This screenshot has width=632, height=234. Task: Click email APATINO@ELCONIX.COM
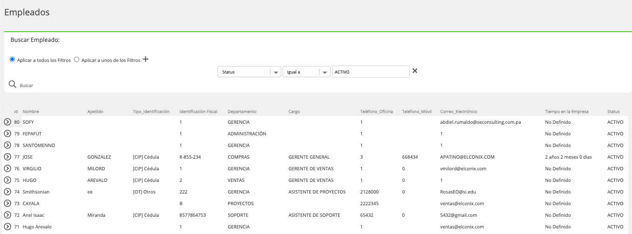coord(467,157)
